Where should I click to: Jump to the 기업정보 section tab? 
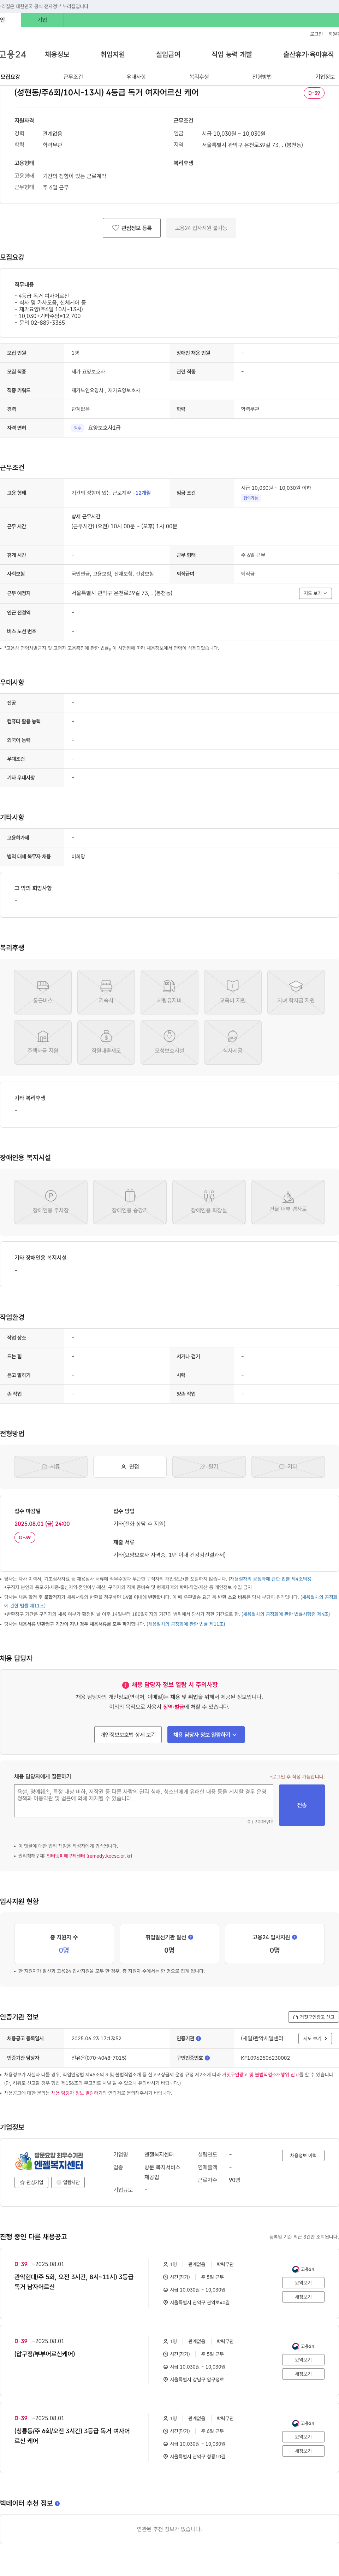pyautogui.click(x=325, y=77)
